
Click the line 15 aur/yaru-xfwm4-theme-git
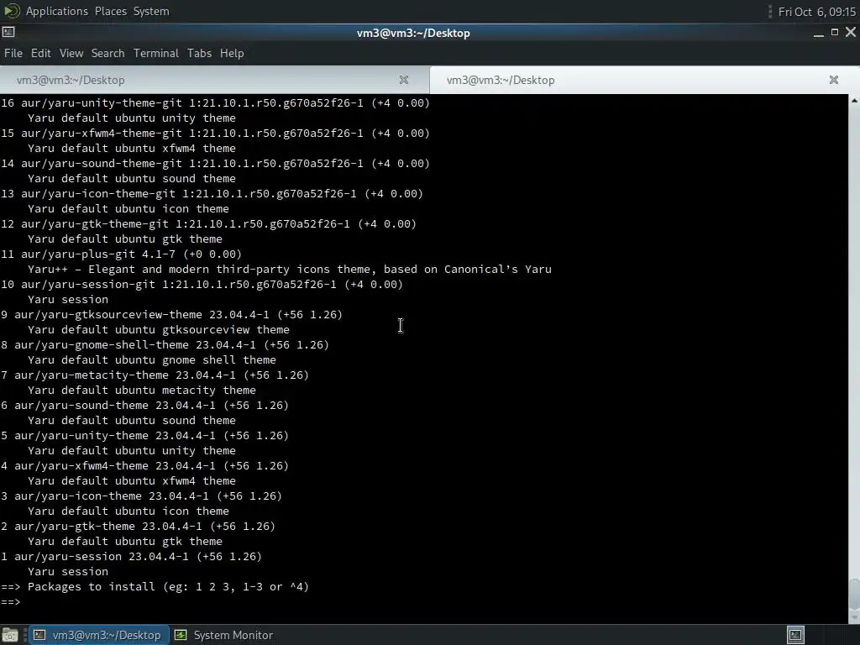[x=215, y=133]
